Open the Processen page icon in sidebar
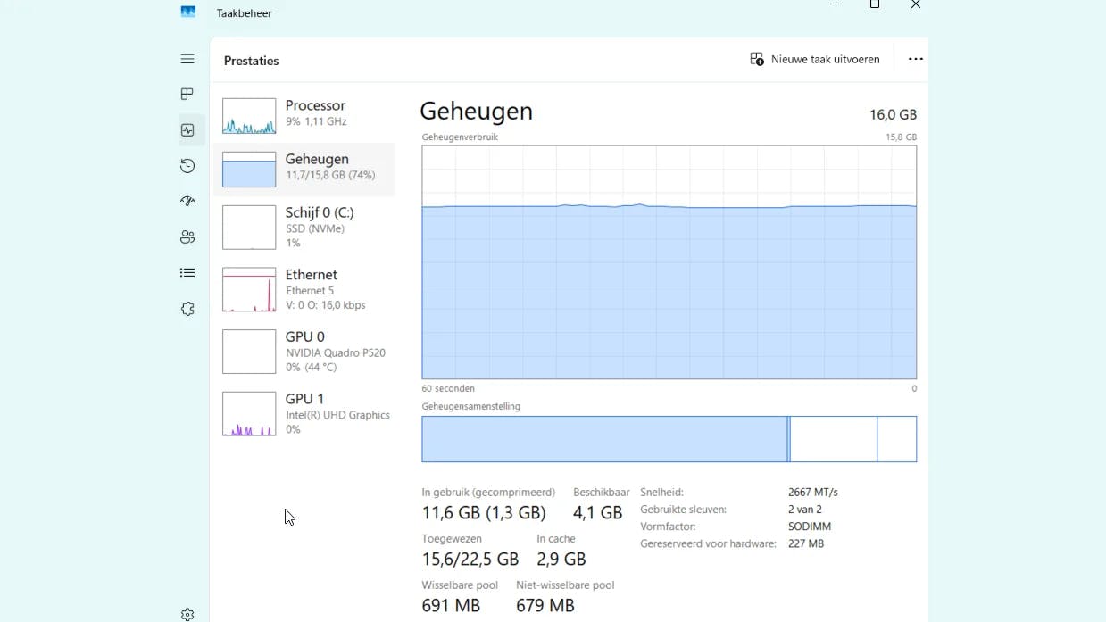This screenshot has height=622, width=1106. pyautogui.click(x=187, y=95)
